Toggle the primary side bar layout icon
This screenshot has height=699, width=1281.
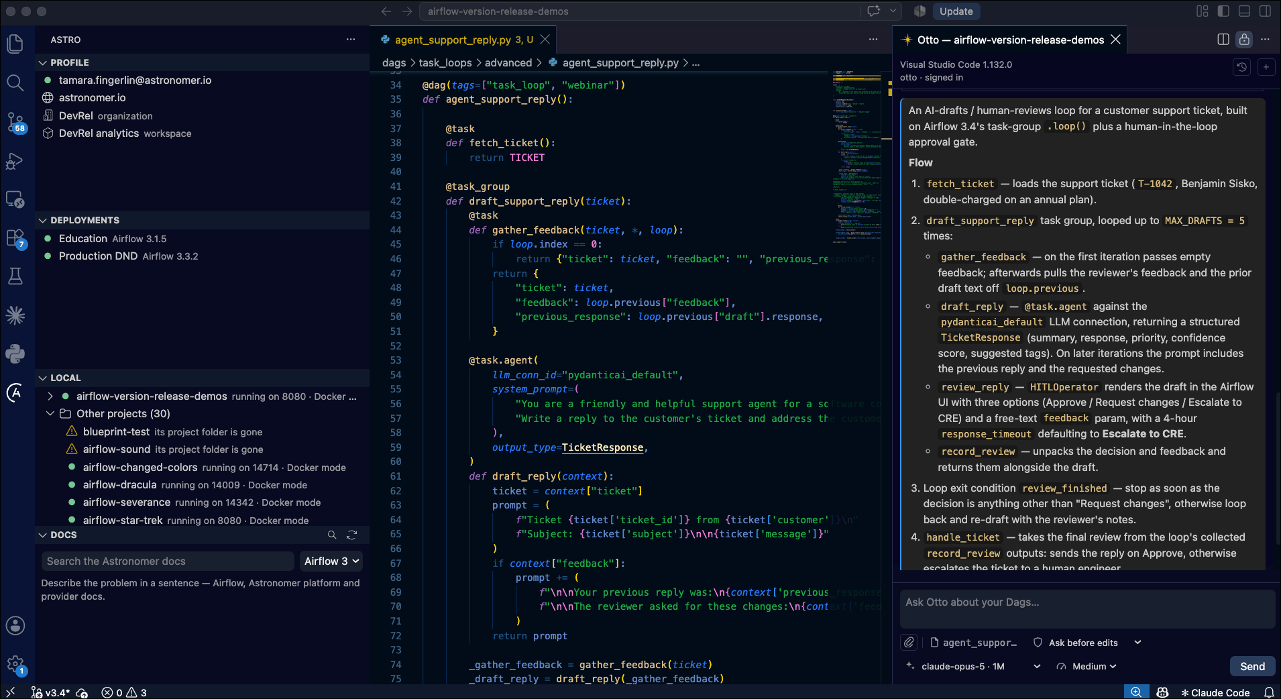[1223, 11]
